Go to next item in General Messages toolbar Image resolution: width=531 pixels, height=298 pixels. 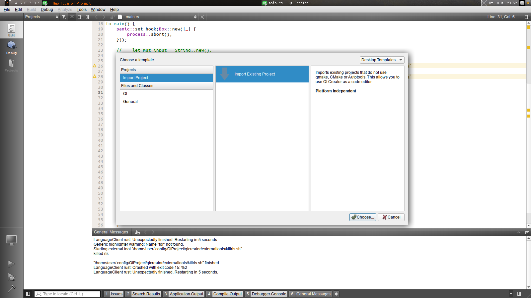pyautogui.click(x=153, y=232)
